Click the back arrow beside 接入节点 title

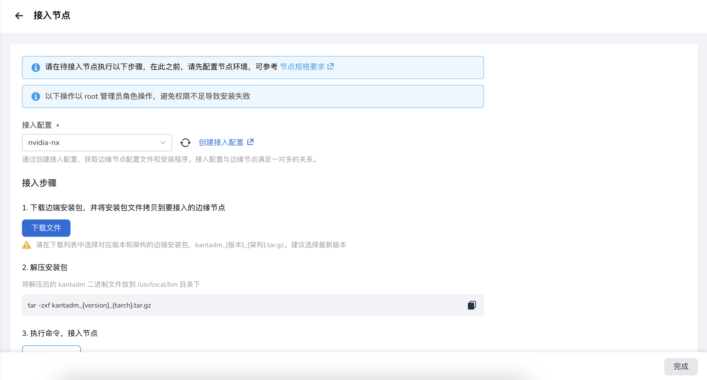pos(19,15)
